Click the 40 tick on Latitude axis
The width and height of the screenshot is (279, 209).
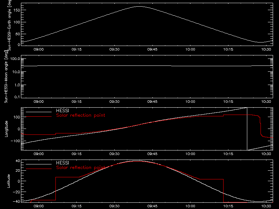pyautogui.click(x=18, y=161)
